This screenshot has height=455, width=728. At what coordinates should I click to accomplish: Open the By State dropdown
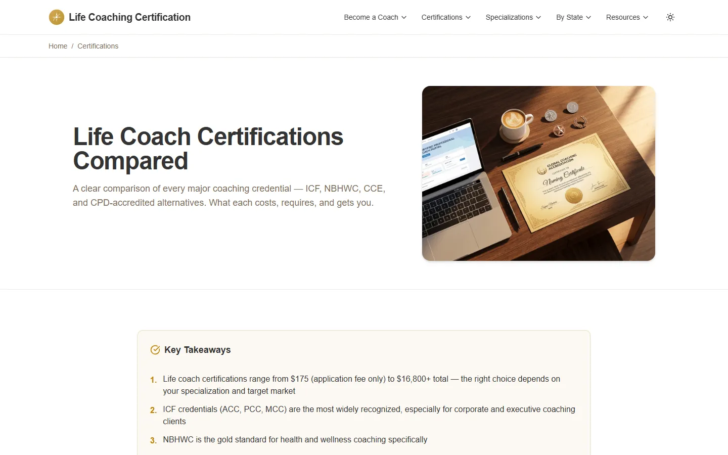[573, 17]
